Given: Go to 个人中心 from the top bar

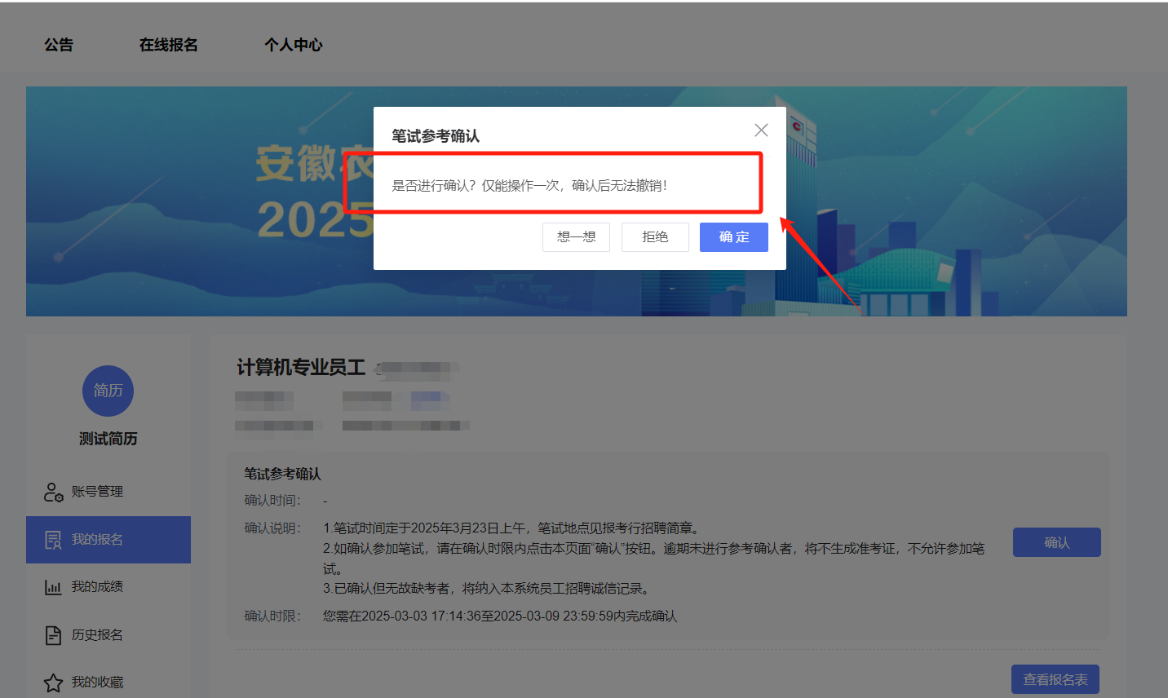Looking at the screenshot, I should click(294, 45).
